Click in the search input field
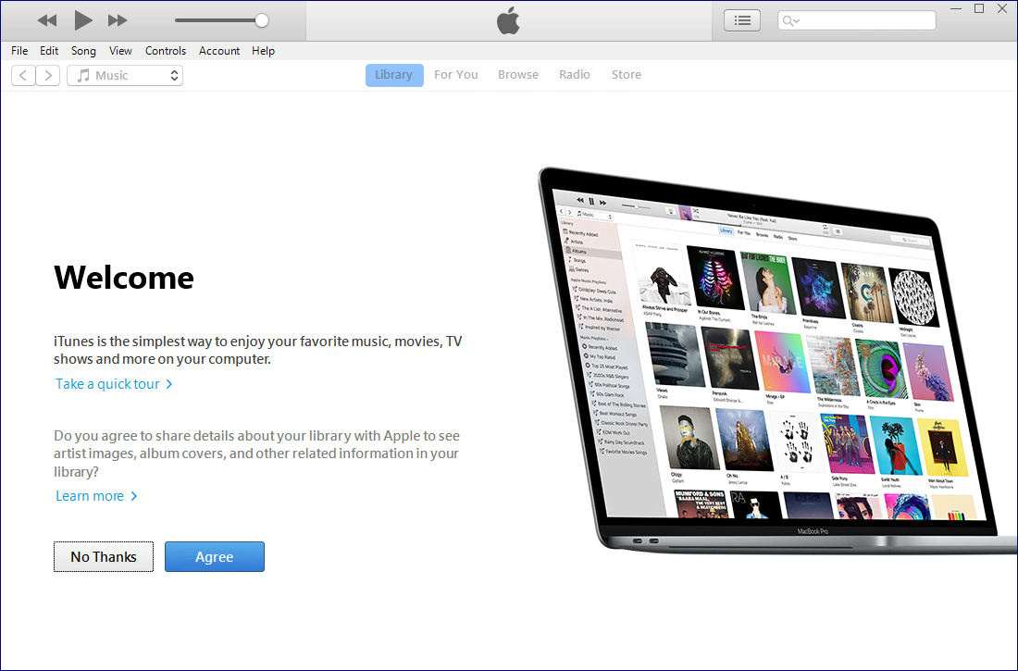 click(865, 20)
